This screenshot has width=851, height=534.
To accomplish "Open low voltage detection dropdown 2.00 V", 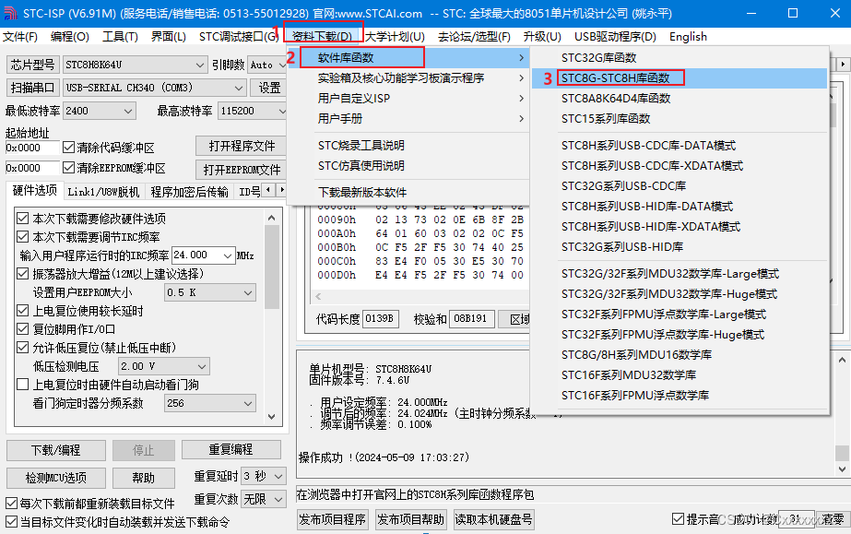I will pyautogui.click(x=164, y=366).
